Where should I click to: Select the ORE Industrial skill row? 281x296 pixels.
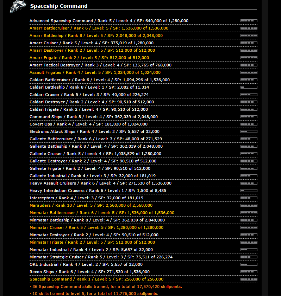tap(143, 264)
